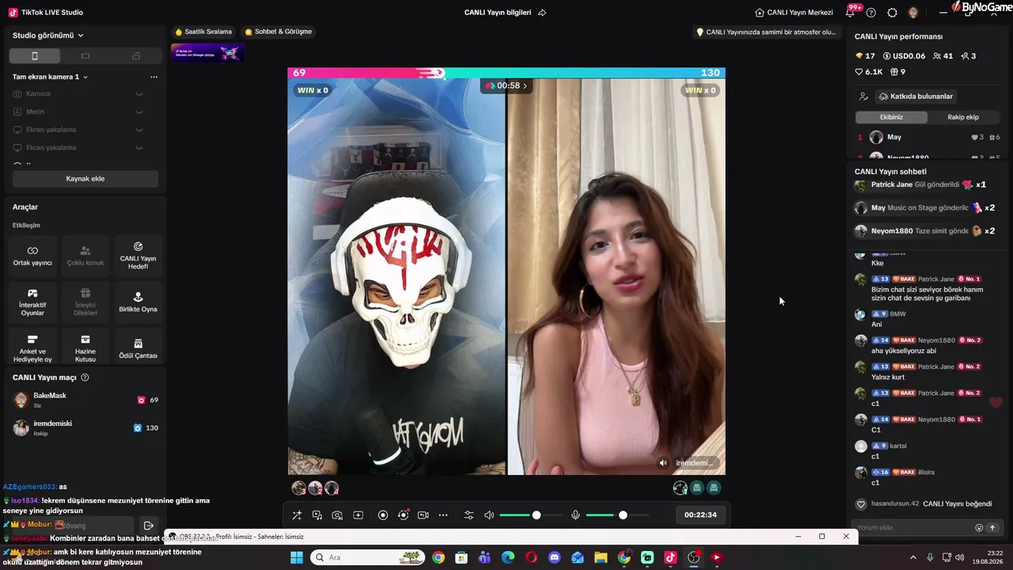1013x570 pixels.
Task: Open the Birlikte Oyna tool
Action: pos(138,302)
